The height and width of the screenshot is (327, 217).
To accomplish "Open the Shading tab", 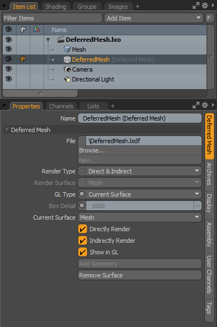I will (55, 7).
